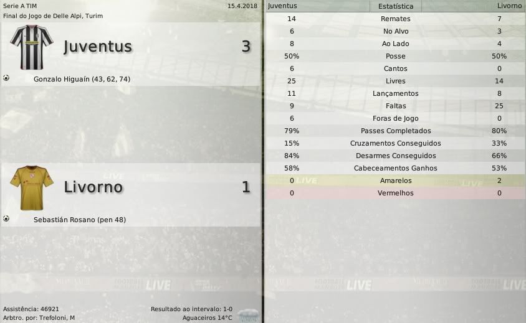Select the Remates statistics row
Viewport: 526px width, 323px height.
coord(395,19)
